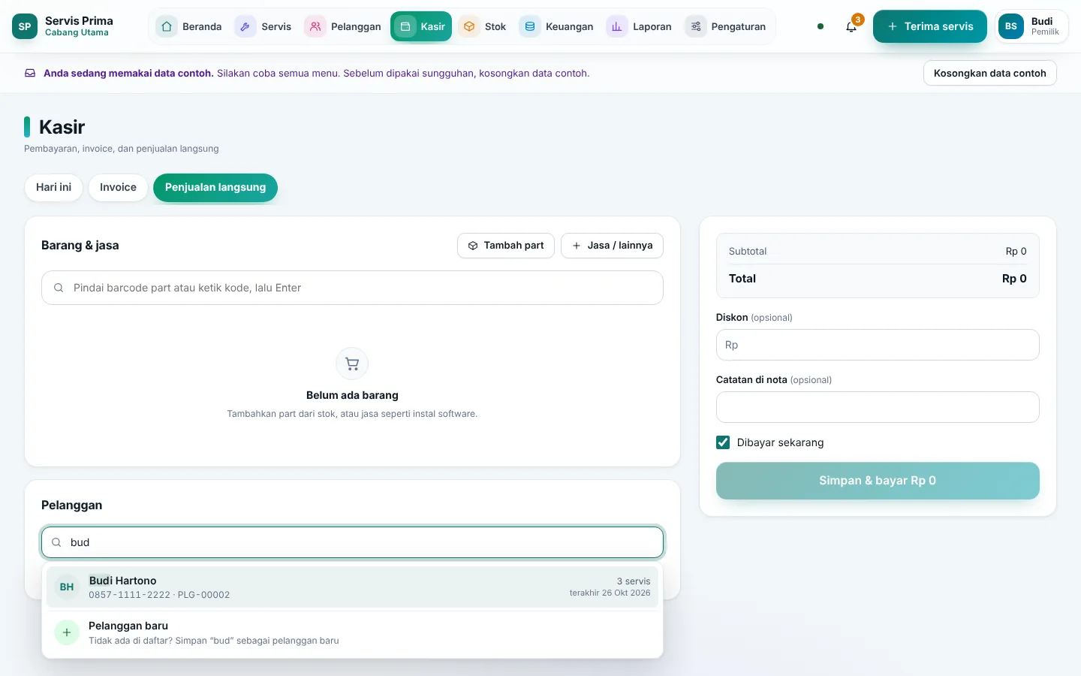Click Kosongkan data contoh
The image size is (1081, 676).
pos(990,73)
